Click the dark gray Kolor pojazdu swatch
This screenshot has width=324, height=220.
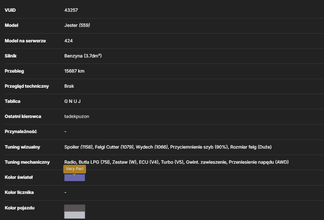pyautogui.click(x=75, y=208)
